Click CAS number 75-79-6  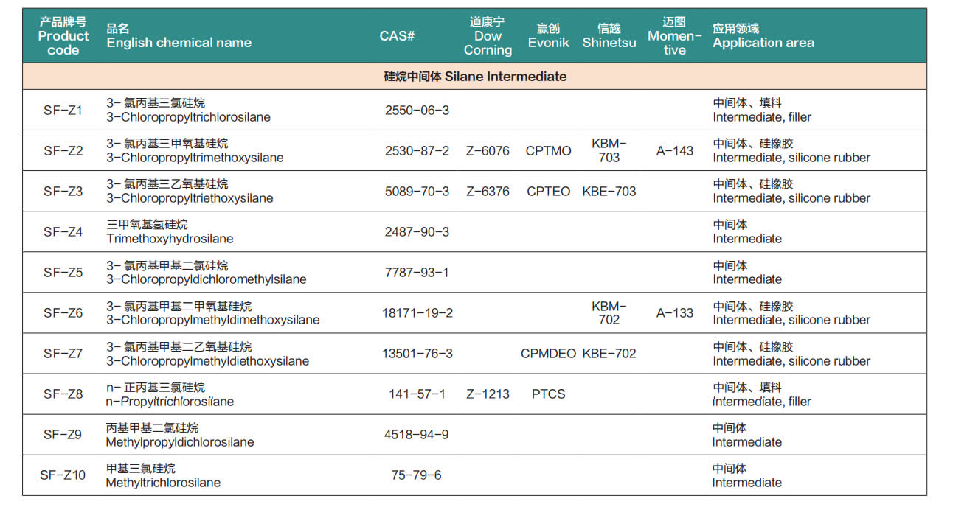click(417, 475)
